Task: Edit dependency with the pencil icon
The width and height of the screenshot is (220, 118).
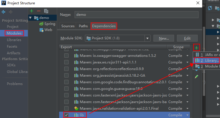Action: [196, 77]
